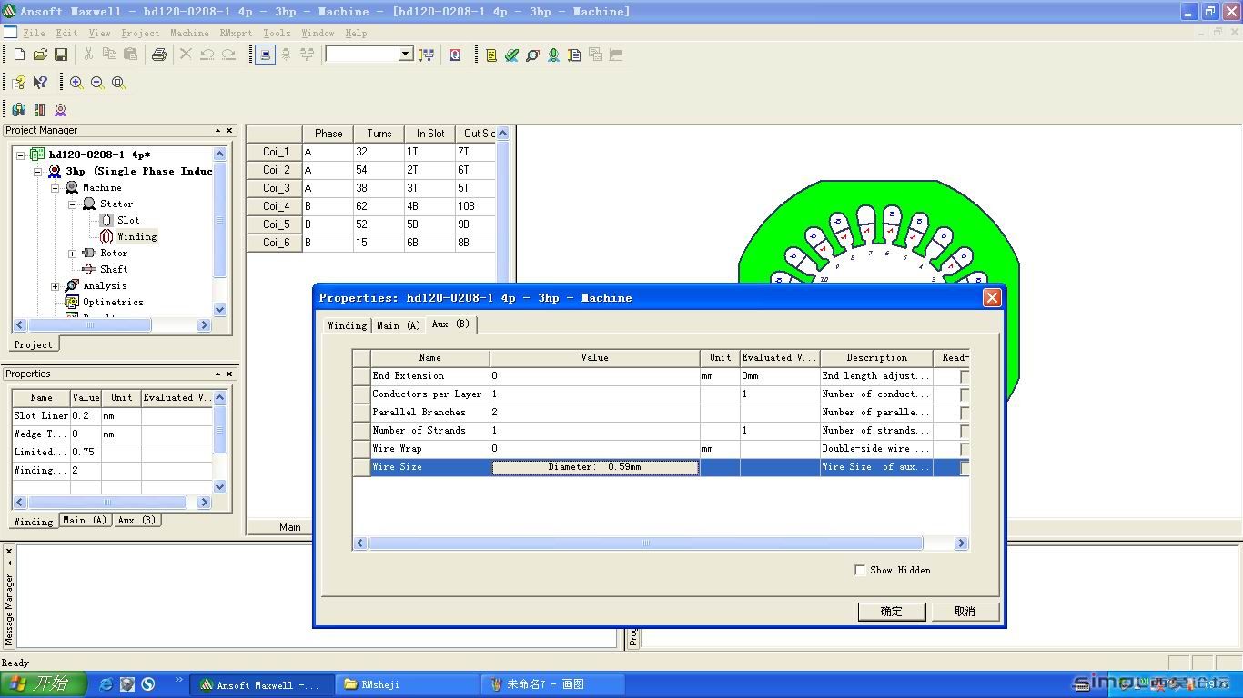Click the Wire Size Diameter 0.59mm button
The width and height of the screenshot is (1243, 698).
coord(595,467)
